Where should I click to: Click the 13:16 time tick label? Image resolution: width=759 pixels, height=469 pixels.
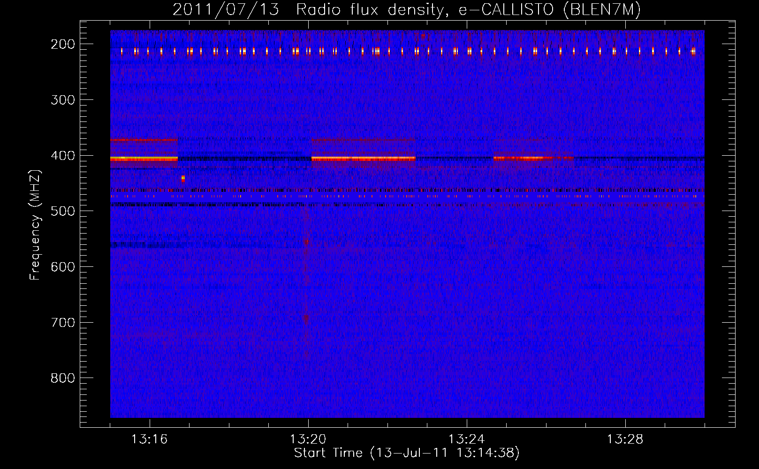coord(149,439)
